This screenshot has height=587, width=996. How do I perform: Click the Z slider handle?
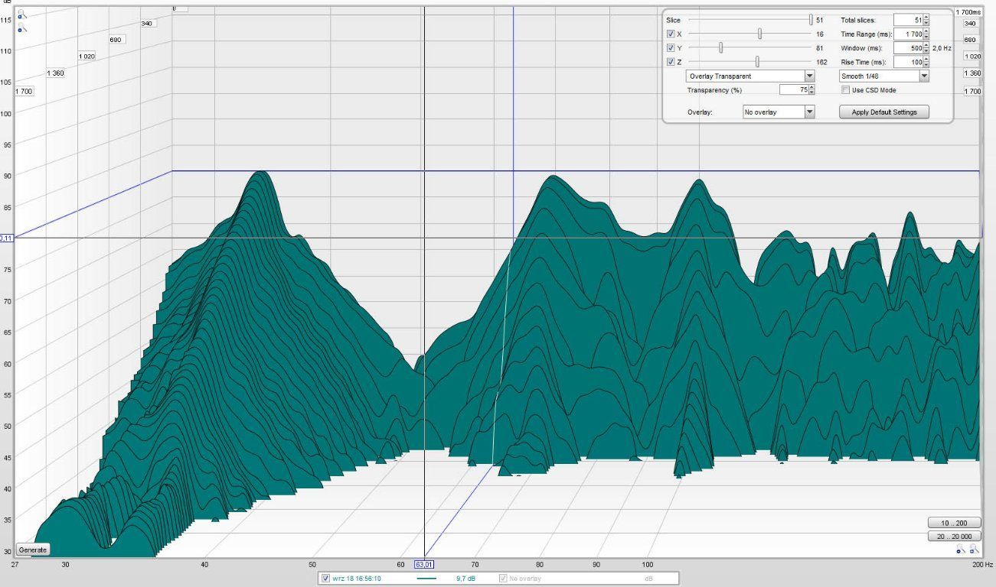click(x=756, y=62)
